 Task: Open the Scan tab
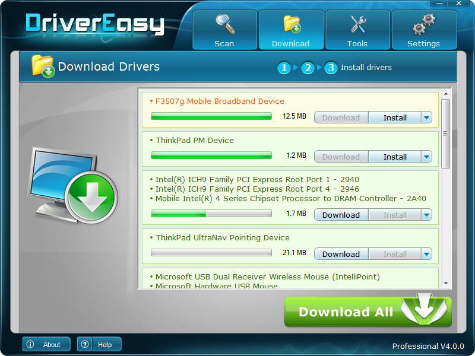(x=224, y=30)
